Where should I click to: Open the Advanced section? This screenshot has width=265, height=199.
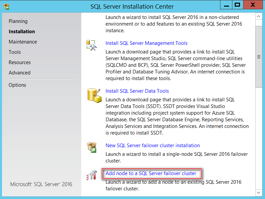click(20, 73)
